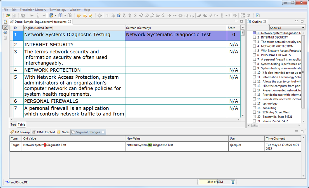Click the note icon with pencil
309x188 pixels.
[x=79, y=15]
